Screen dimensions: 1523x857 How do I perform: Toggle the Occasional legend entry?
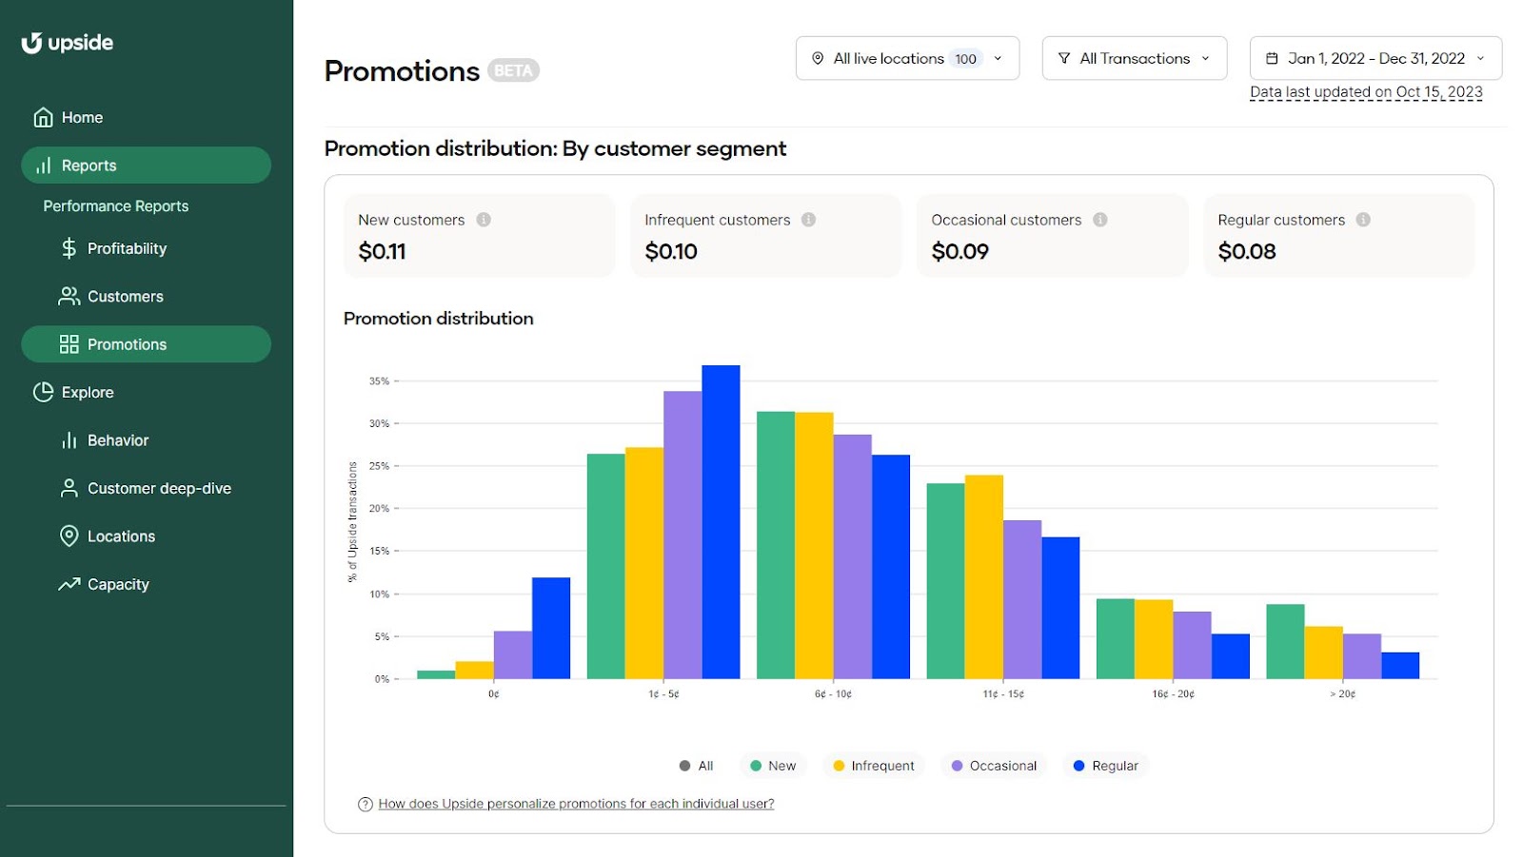(993, 765)
